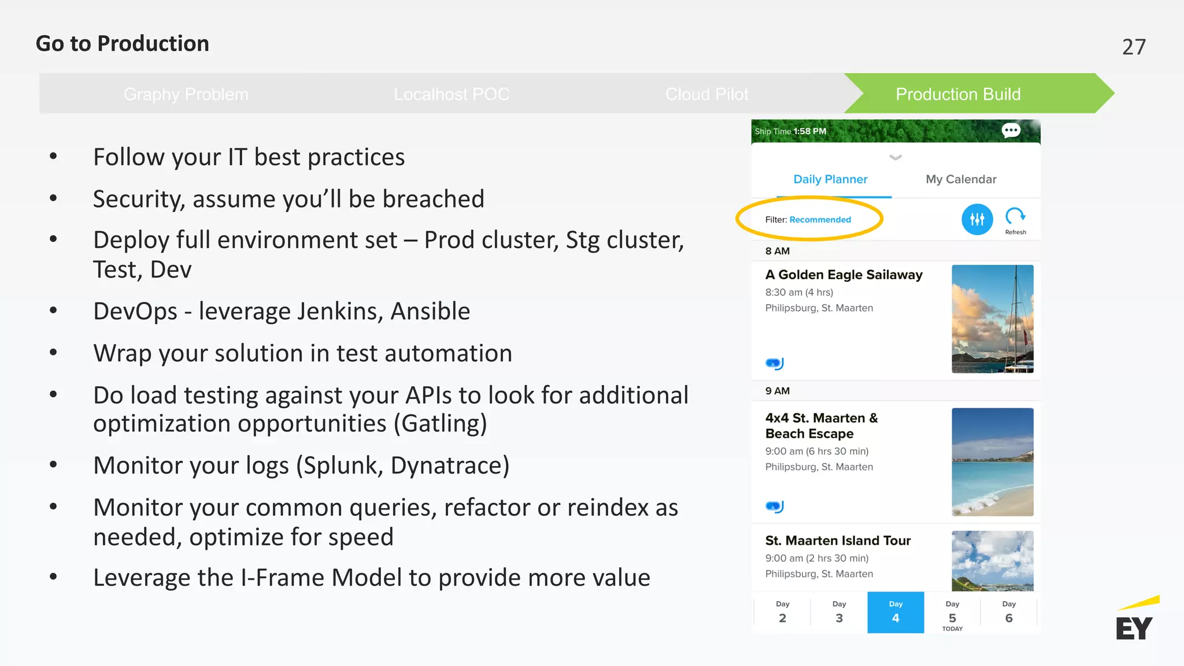Collapse panel using the chevron handle

pyautogui.click(x=896, y=157)
